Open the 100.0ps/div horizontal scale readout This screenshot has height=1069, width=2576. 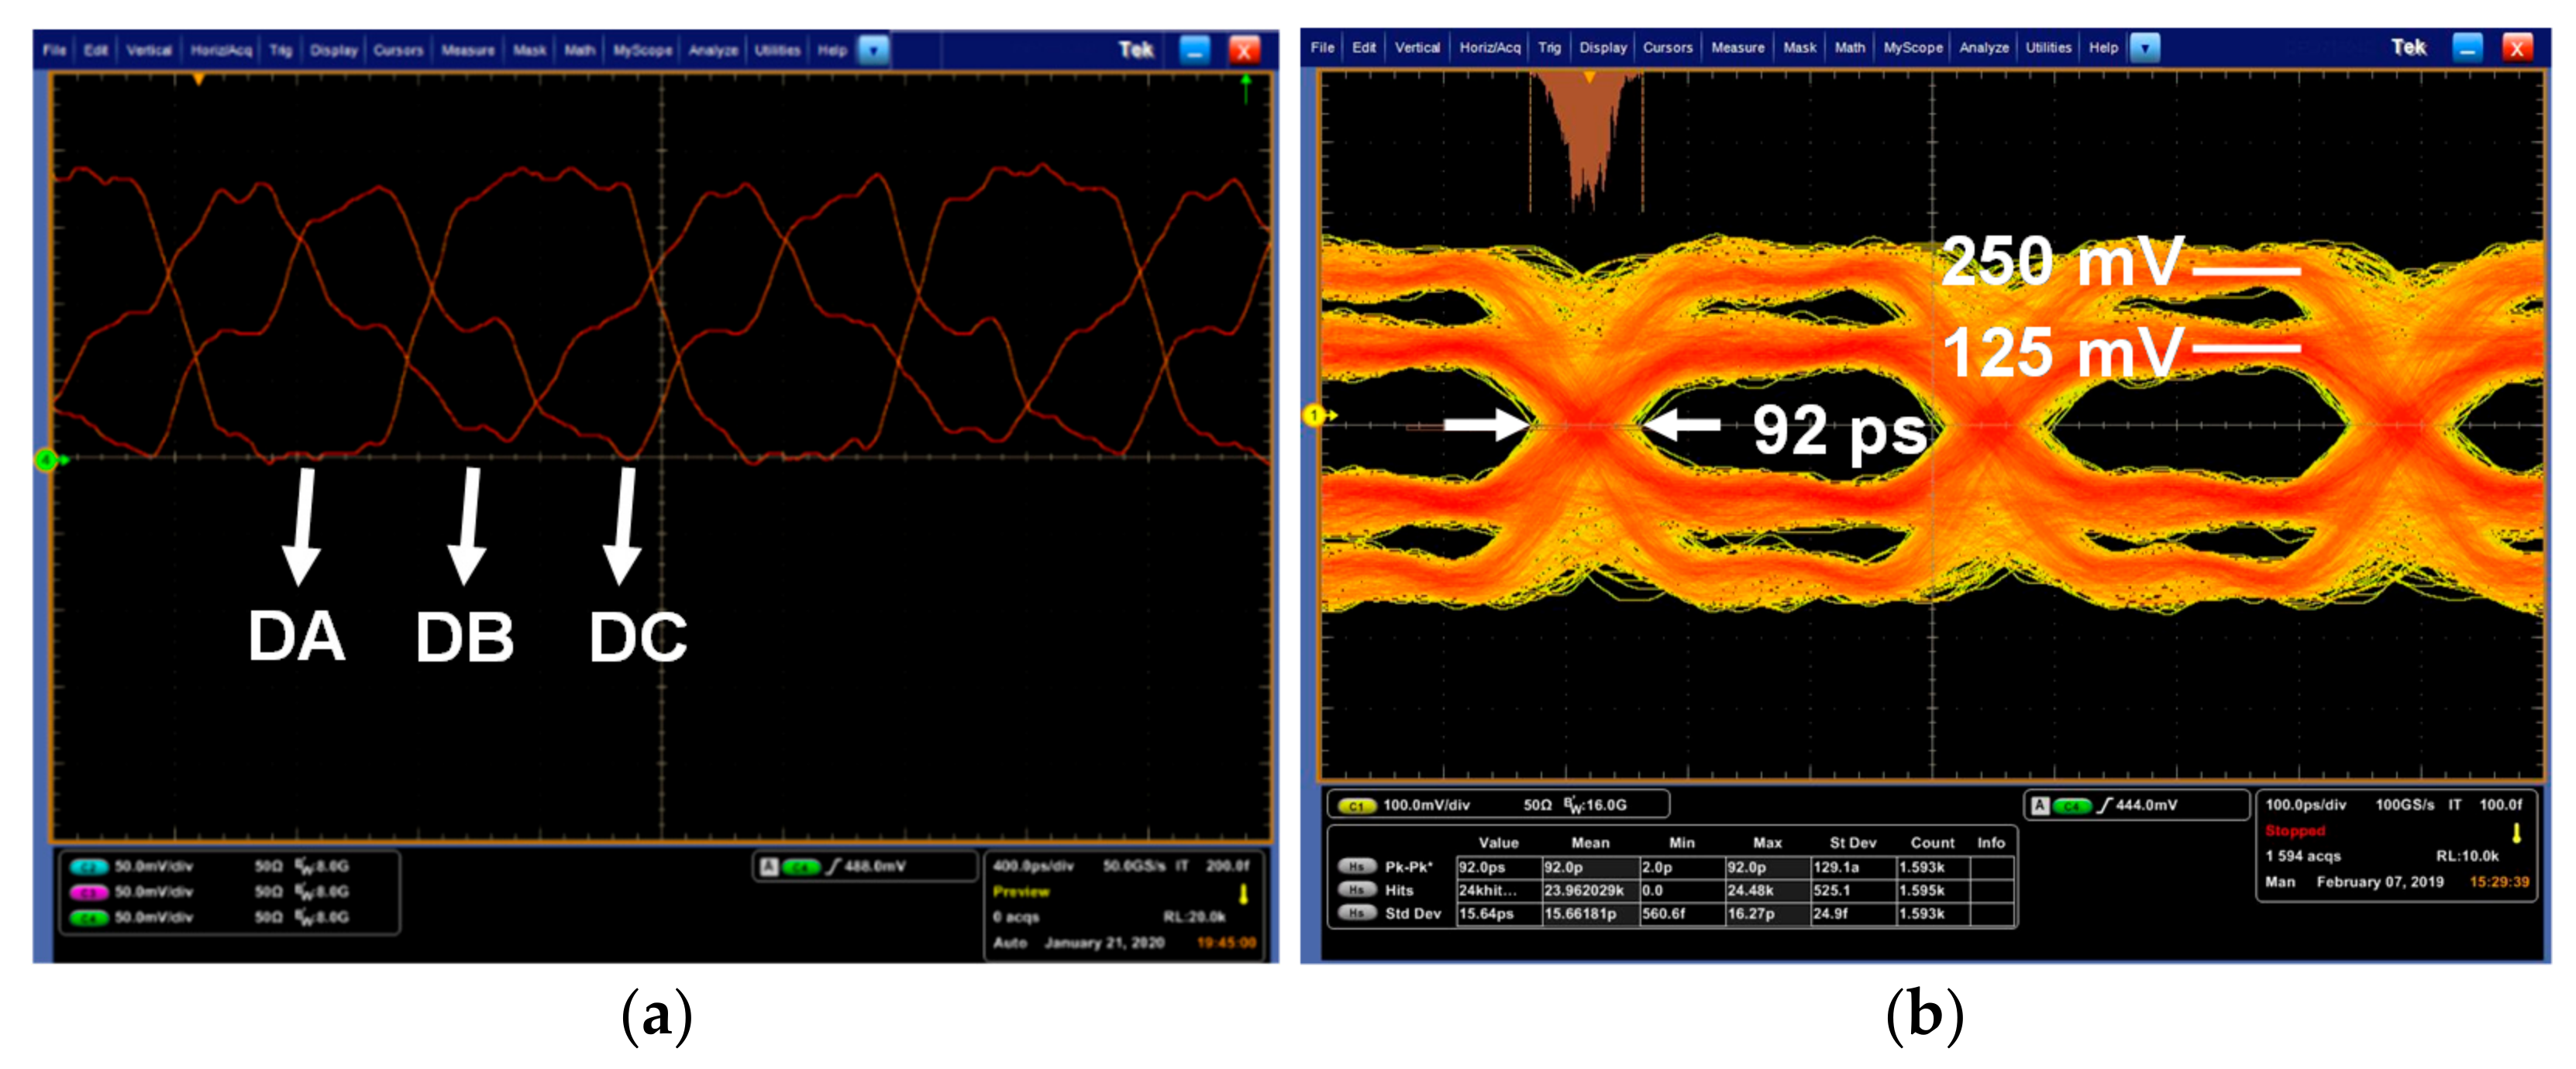point(2305,804)
